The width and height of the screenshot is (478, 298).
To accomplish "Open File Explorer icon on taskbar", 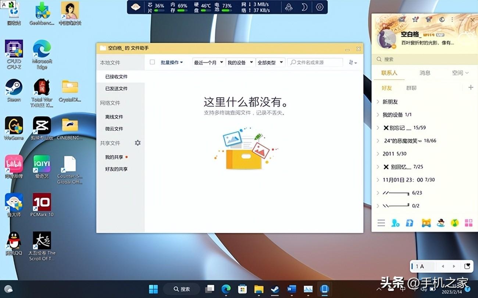I will 259,289.
